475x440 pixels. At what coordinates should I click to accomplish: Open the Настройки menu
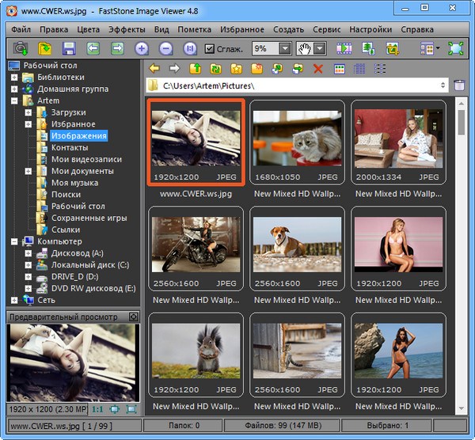point(371,29)
